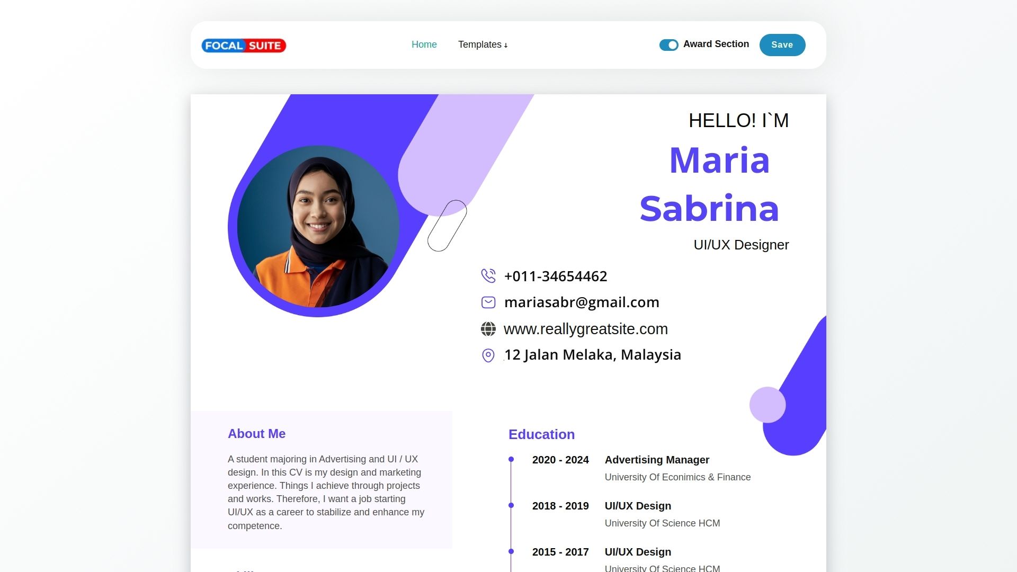Select the 2018 - 2019 timeline marker
This screenshot has width=1017, height=572.
(x=511, y=505)
